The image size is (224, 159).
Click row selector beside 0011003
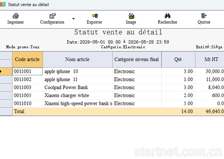pos(6,87)
